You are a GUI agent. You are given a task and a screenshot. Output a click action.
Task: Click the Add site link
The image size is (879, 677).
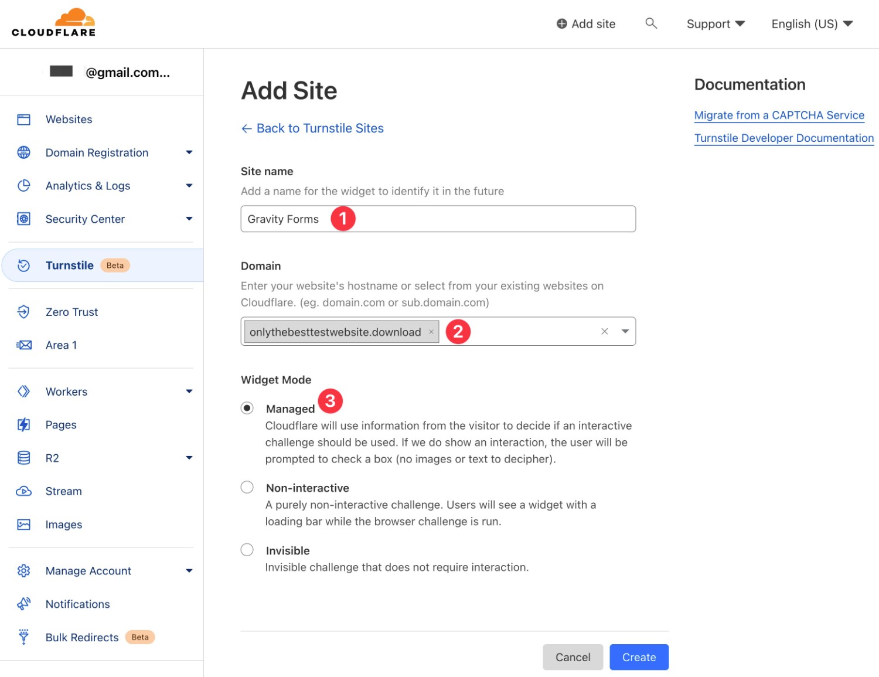(586, 24)
